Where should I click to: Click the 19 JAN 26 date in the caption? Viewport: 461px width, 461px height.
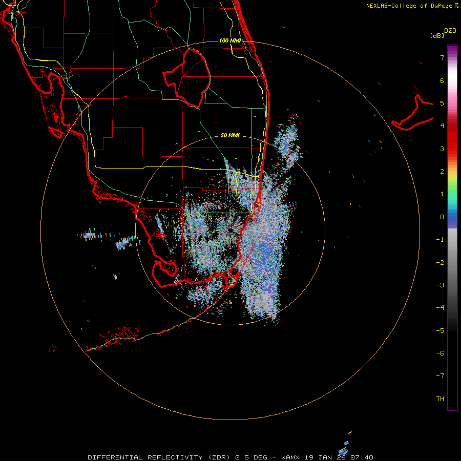pos(325,457)
